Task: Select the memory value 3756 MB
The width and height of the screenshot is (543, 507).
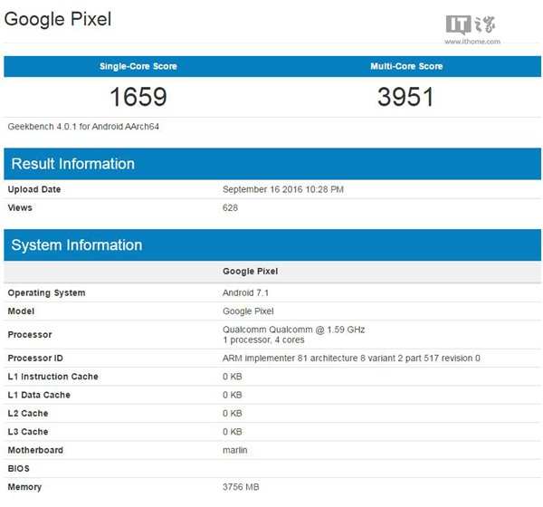Action: (x=241, y=487)
